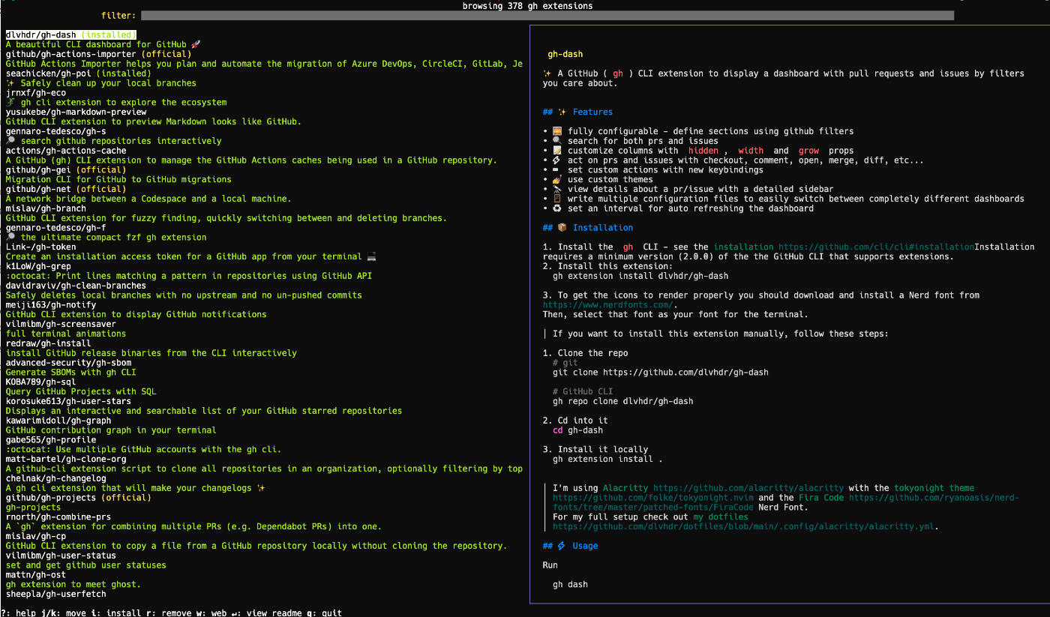The height and width of the screenshot is (617, 1050).
Task: Click the magnifier emoji before 'the ultimate compact fzf'
Action: tap(10, 238)
